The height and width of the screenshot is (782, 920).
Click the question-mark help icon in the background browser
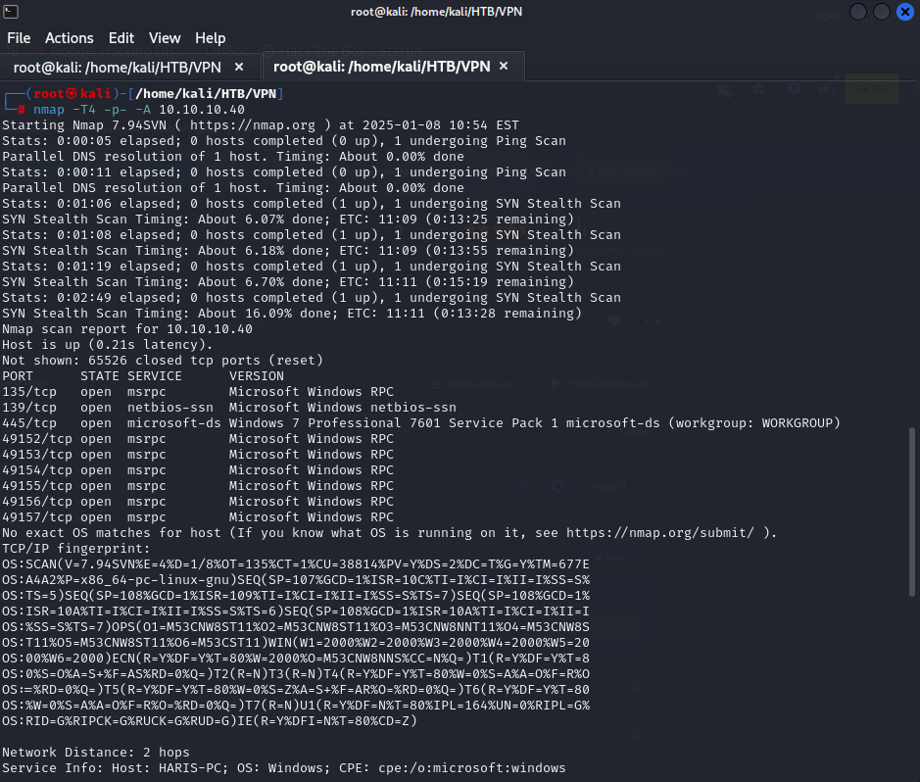[x=793, y=88]
